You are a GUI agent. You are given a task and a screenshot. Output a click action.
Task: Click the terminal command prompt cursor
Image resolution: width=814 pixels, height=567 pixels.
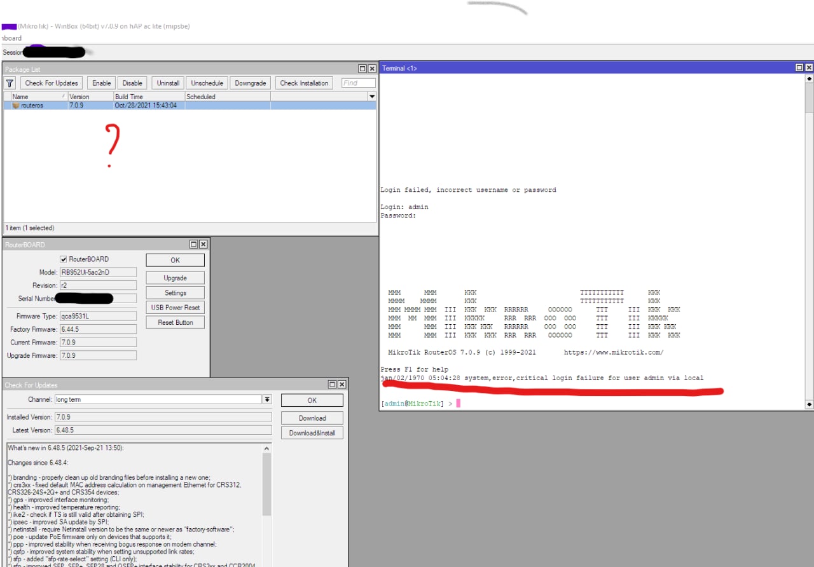click(458, 404)
